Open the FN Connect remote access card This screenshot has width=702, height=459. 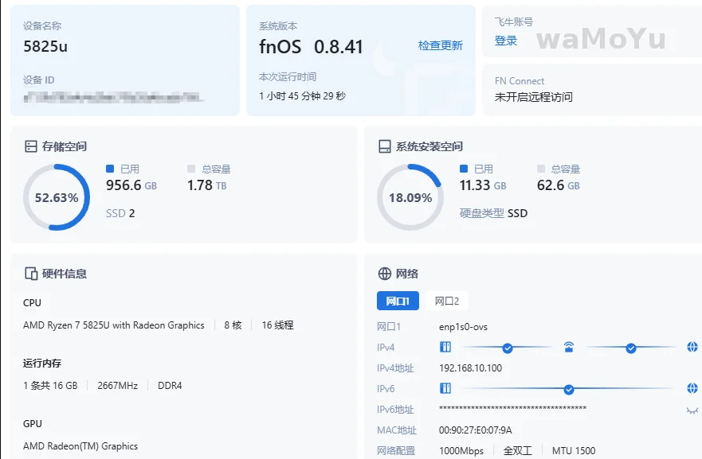click(590, 89)
